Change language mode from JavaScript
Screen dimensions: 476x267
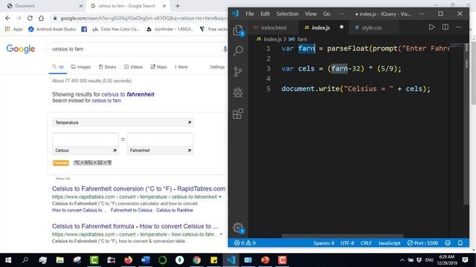(389, 243)
